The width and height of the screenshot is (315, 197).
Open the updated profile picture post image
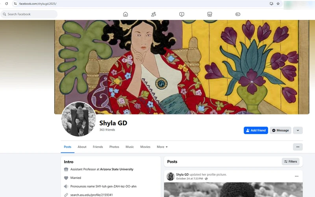click(x=233, y=190)
